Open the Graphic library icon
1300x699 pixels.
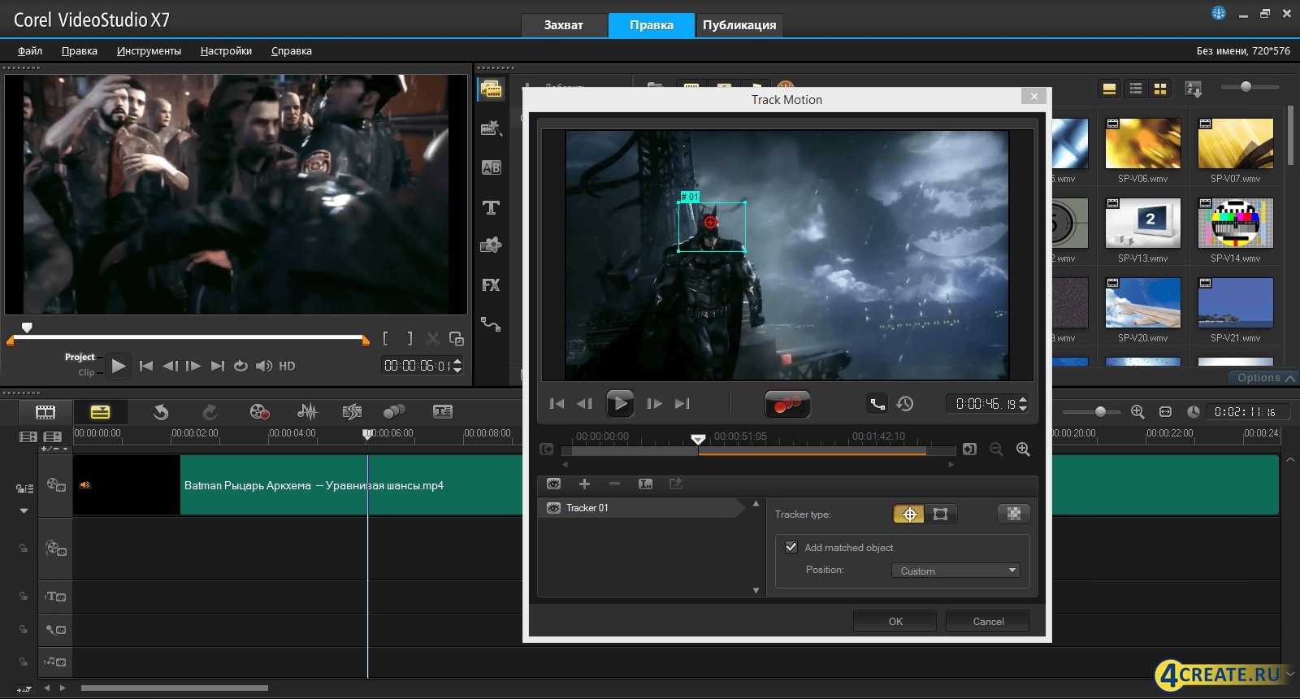[491, 245]
